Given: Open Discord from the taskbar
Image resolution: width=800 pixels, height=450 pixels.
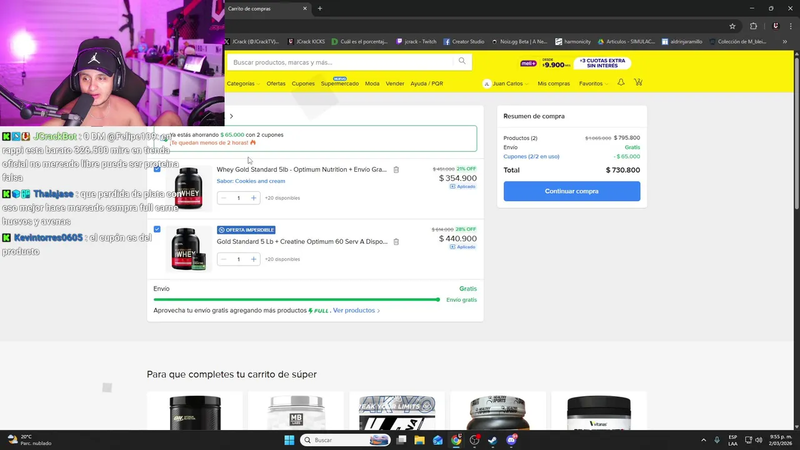Looking at the screenshot, I should tap(511, 440).
